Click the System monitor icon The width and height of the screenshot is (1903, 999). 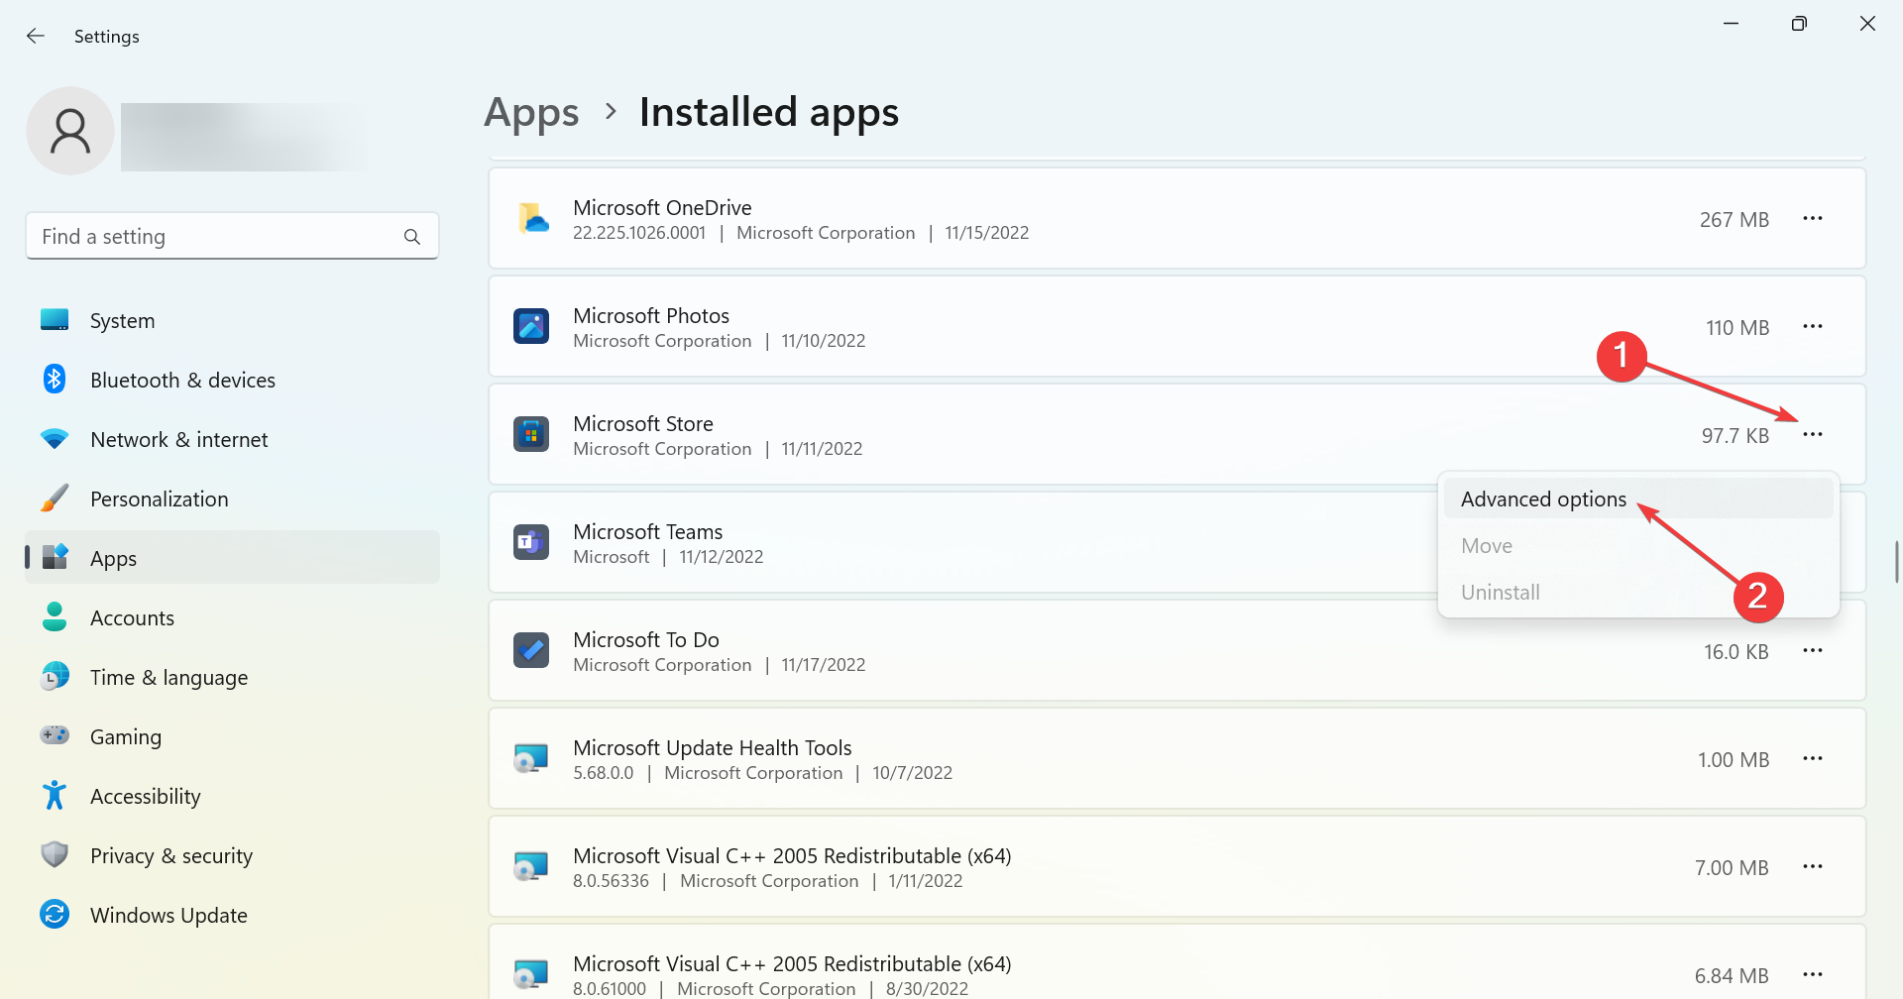pos(55,319)
